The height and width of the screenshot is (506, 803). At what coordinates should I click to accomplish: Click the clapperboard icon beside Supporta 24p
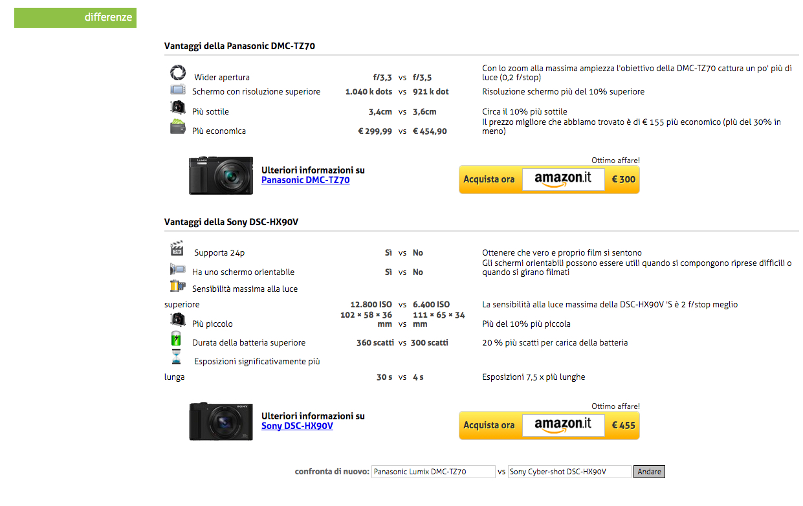click(x=177, y=248)
